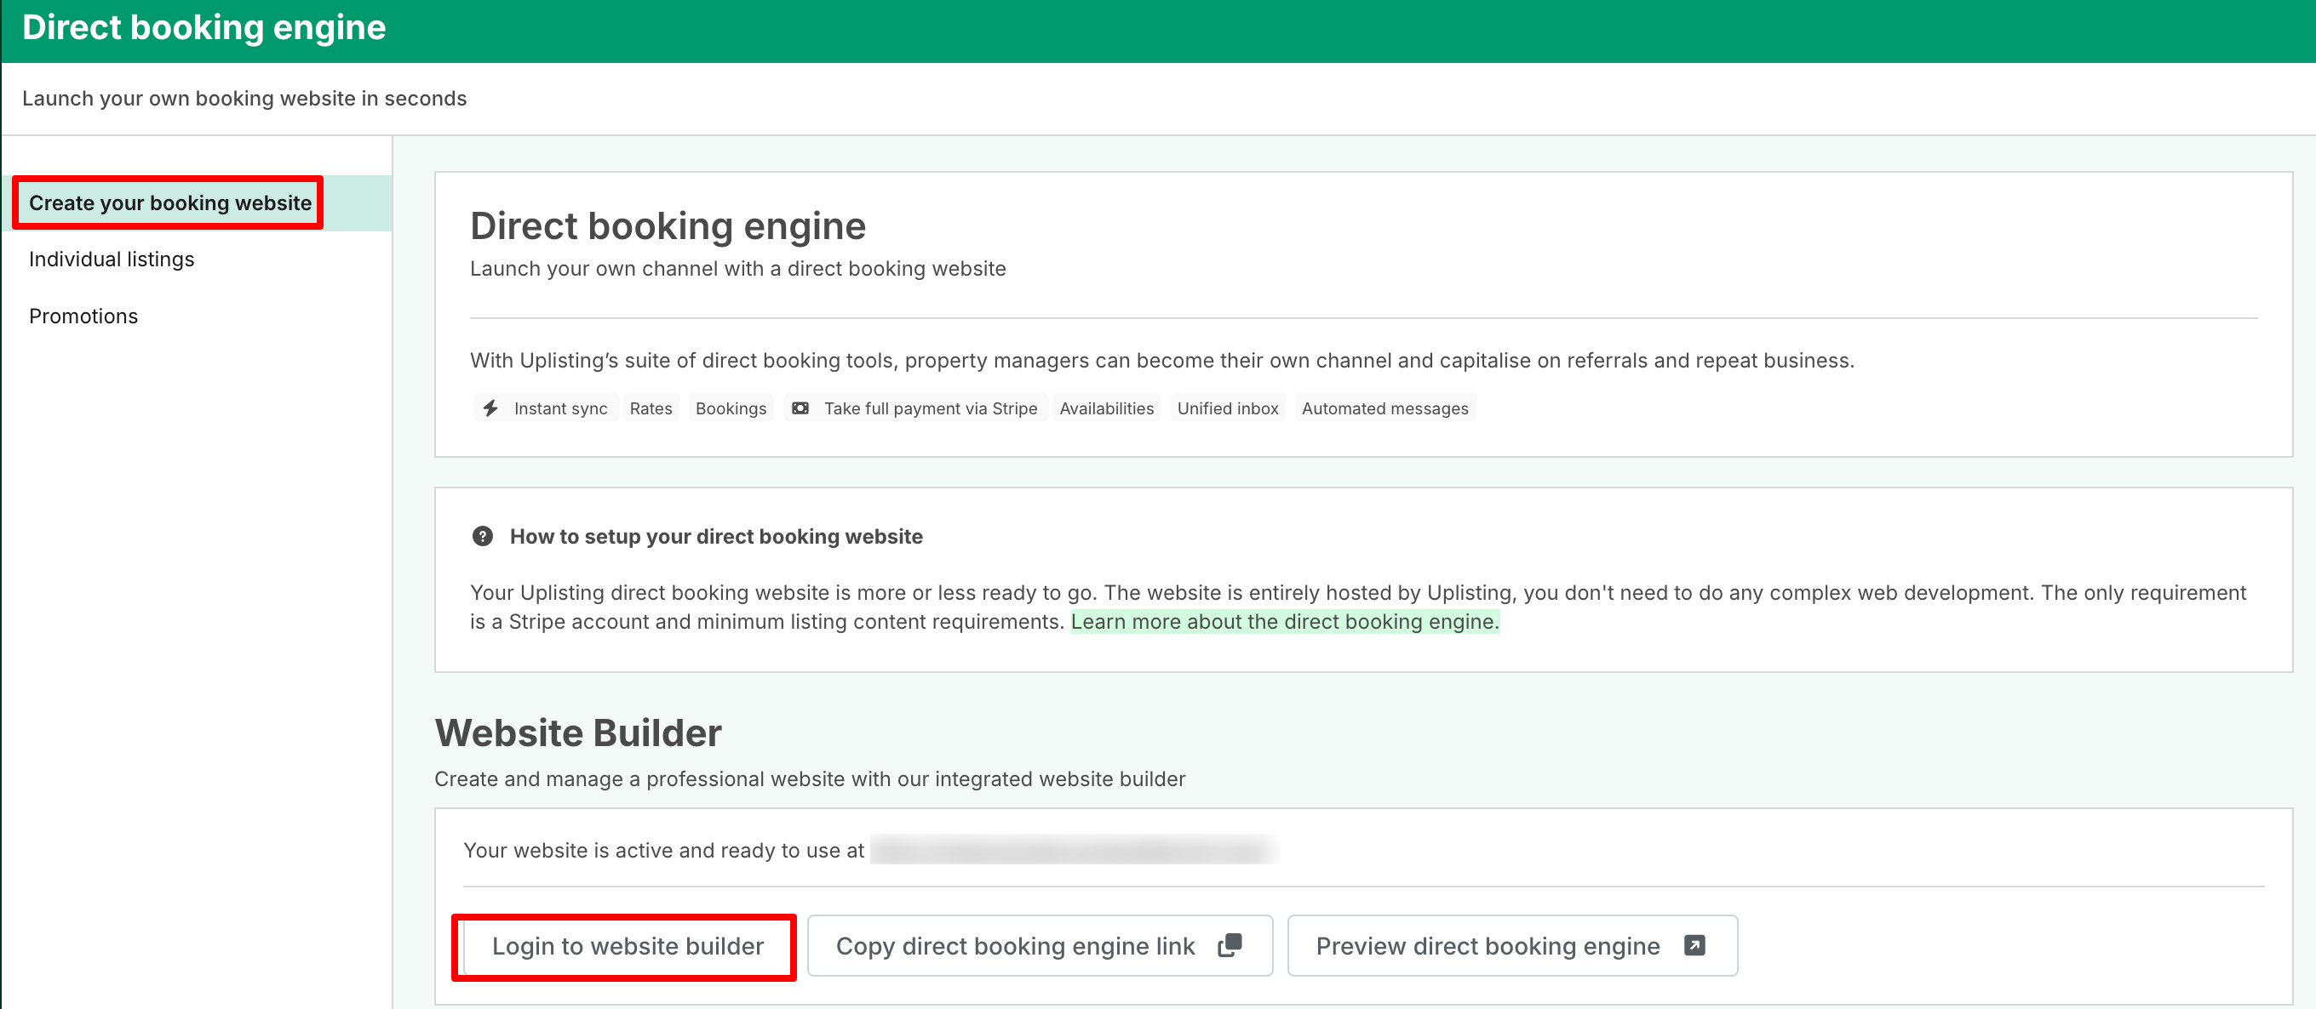This screenshot has width=2316, height=1009.
Task: Click the lightning bolt Instant sync icon
Action: tap(490, 408)
